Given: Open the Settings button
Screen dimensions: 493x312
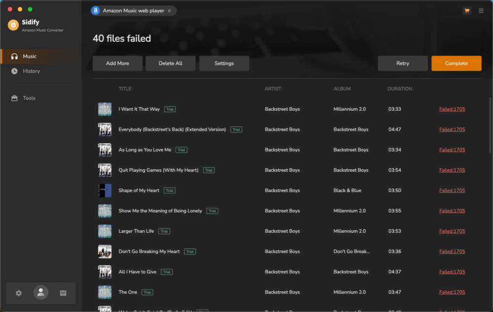Looking at the screenshot, I should coord(224,63).
